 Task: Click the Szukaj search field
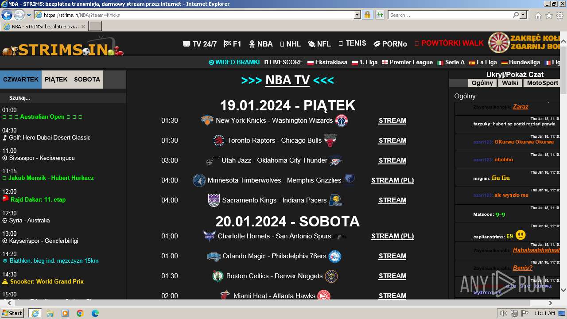pos(63,98)
